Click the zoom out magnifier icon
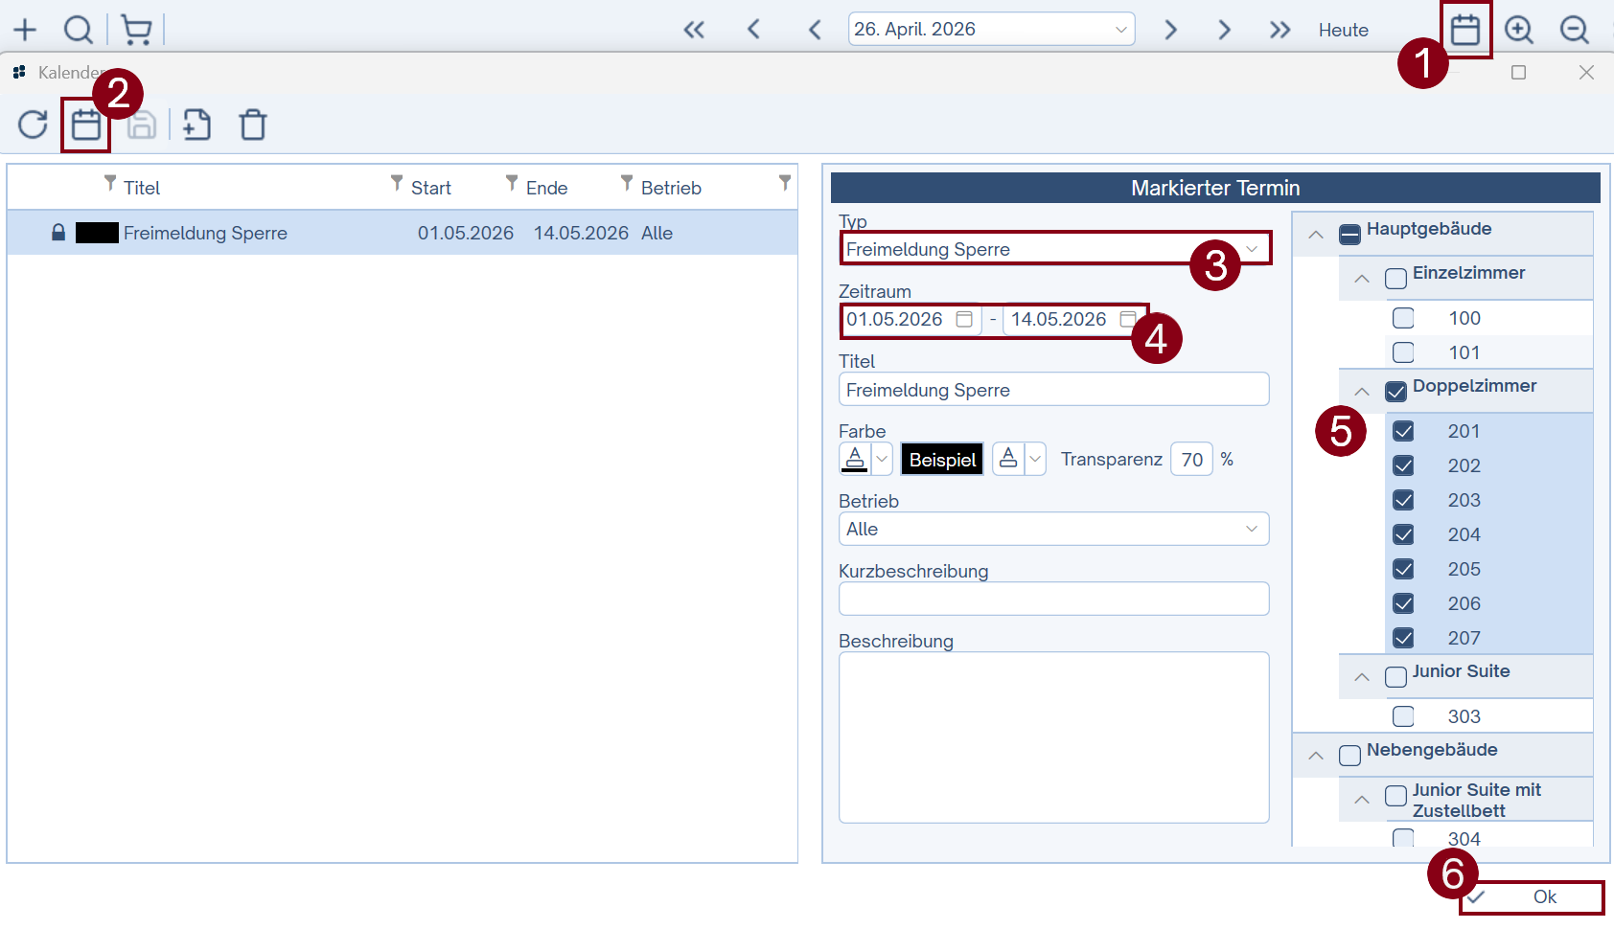 pyautogui.click(x=1574, y=30)
